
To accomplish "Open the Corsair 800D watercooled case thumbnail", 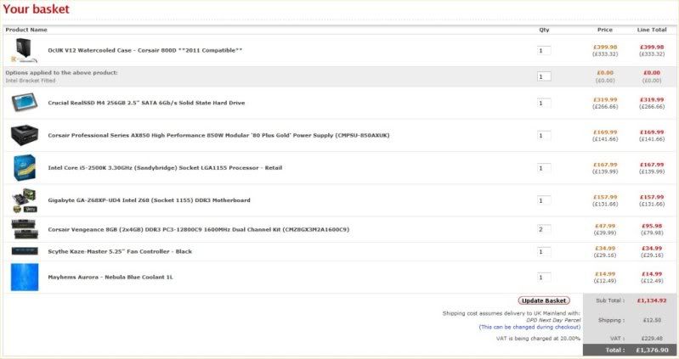I will pyautogui.click(x=24, y=50).
